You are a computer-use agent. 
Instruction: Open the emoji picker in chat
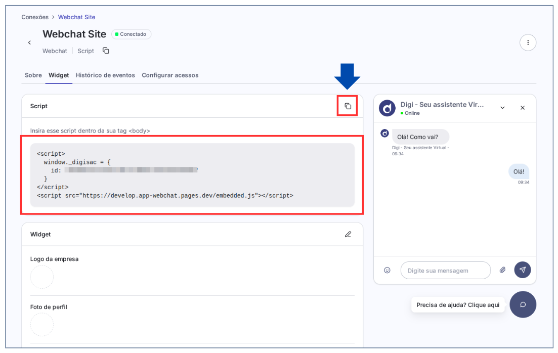tap(387, 270)
